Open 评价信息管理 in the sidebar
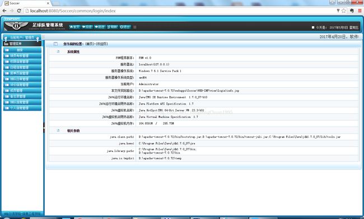Viewport: 364px width, 219px height. (22, 85)
